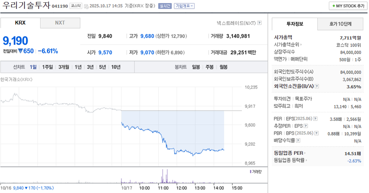This screenshot has width=369, height=193.
Task: Switch to the NXT tab
Action: pyautogui.click(x=60, y=23)
